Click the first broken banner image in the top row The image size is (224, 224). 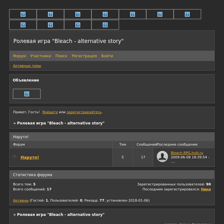(x=23, y=14)
